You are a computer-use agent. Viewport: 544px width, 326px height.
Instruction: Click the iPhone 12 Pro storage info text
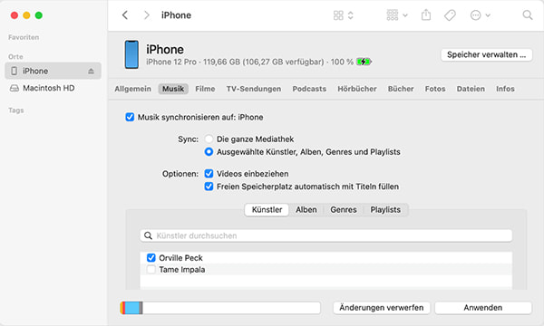pyautogui.click(x=250, y=62)
